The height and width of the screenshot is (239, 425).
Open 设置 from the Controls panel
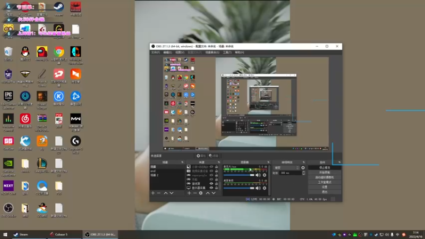click(325, 187)
